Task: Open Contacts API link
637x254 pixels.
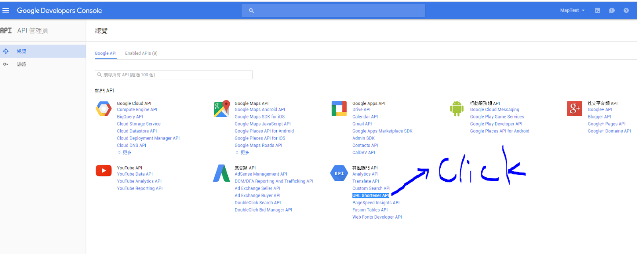Action: 365,145
